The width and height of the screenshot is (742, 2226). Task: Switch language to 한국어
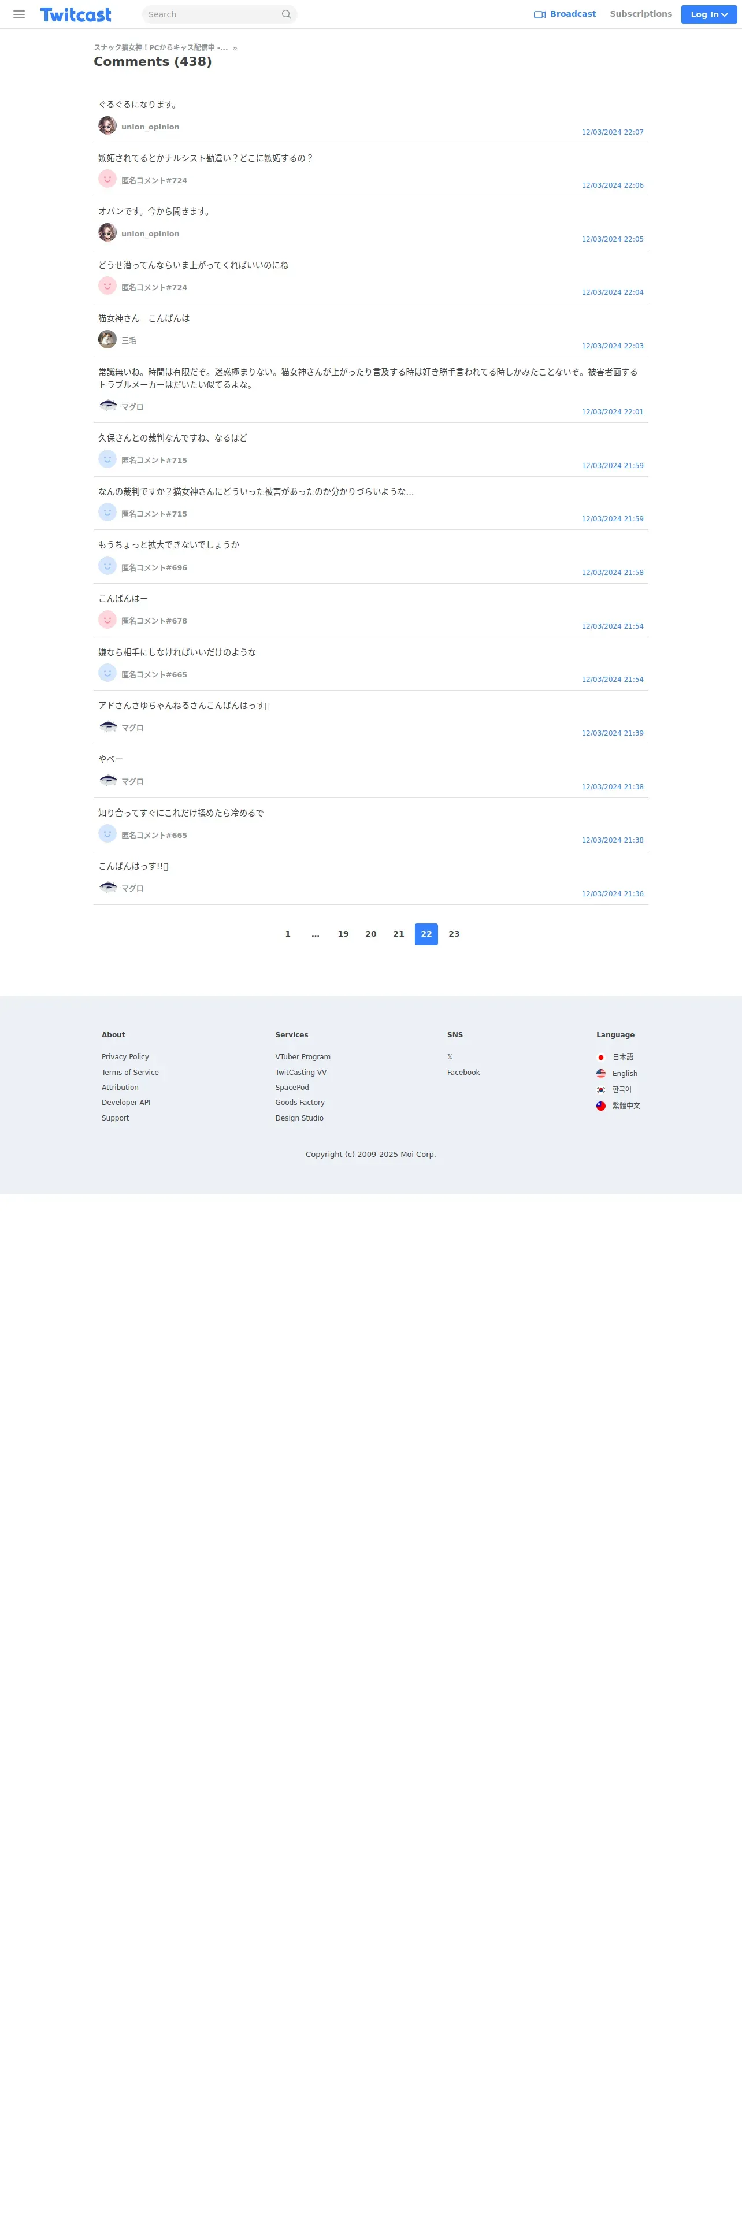point(622,1090)
